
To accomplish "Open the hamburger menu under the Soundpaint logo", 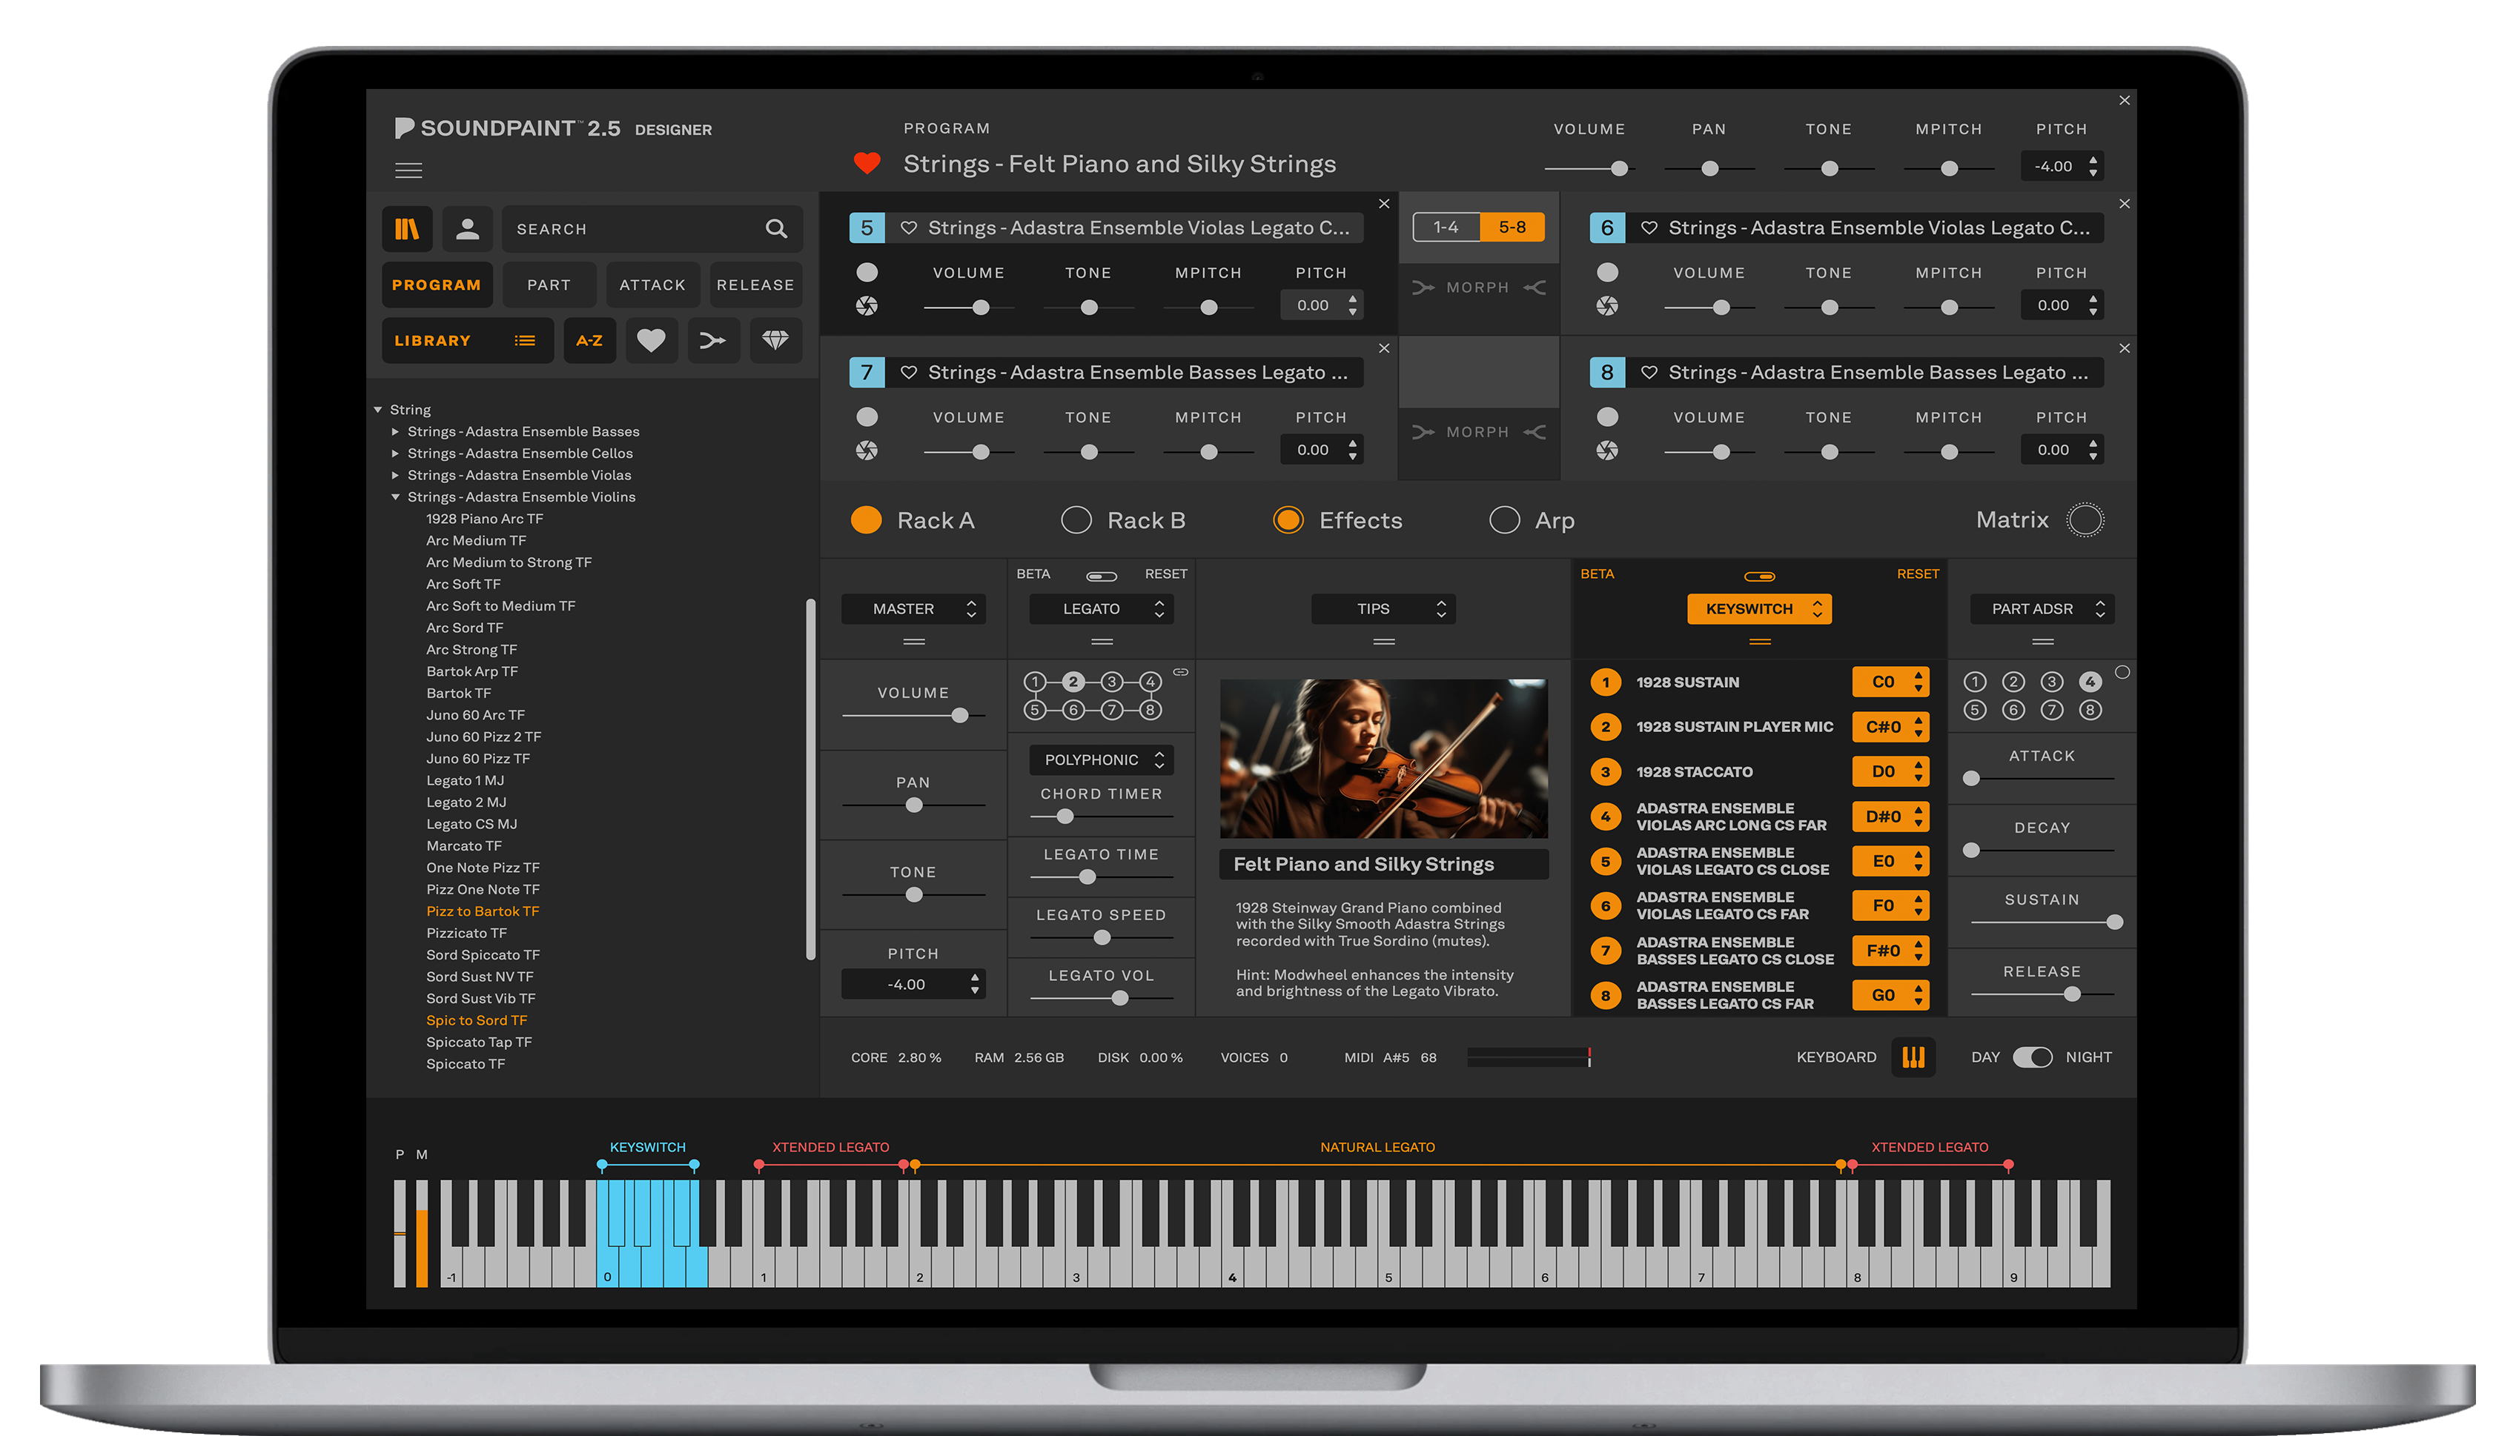I will (x=408, y=170).
